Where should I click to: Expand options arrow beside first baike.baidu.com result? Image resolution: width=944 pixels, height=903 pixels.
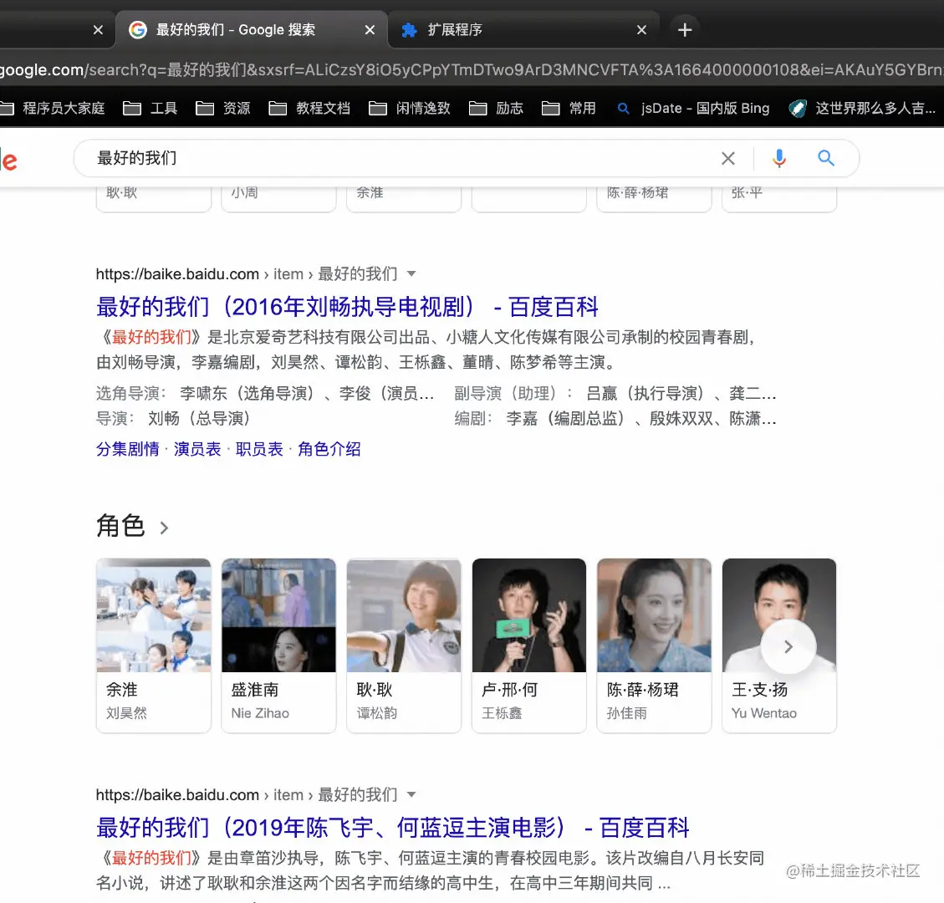tap(411, 274)
